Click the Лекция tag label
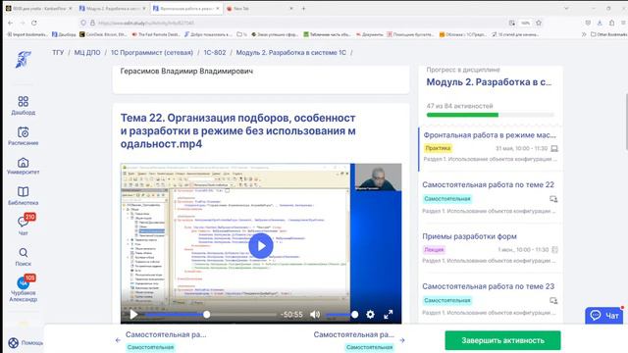Image resolution: width=628 pixels, height=353 pixels. [434, 250]
